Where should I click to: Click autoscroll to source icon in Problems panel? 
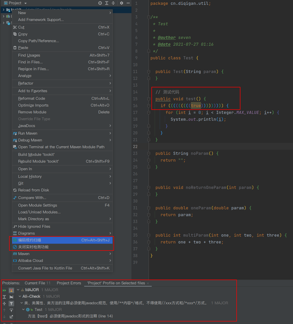tap(11, 310)
